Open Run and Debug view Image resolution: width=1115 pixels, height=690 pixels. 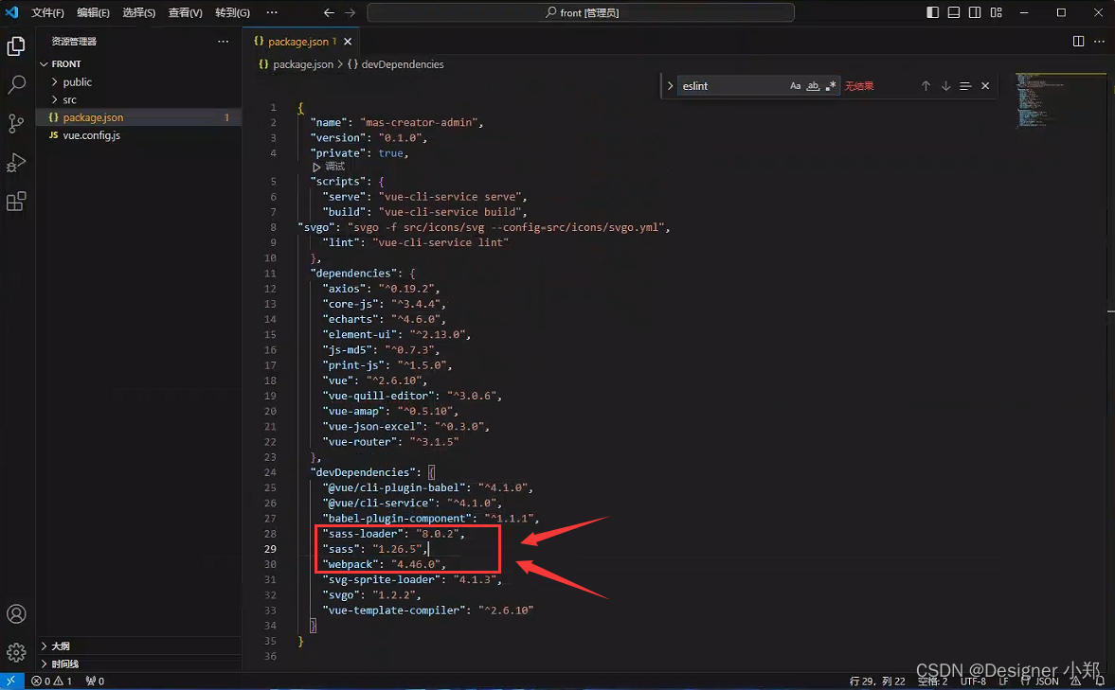click(x=16, y=163)
